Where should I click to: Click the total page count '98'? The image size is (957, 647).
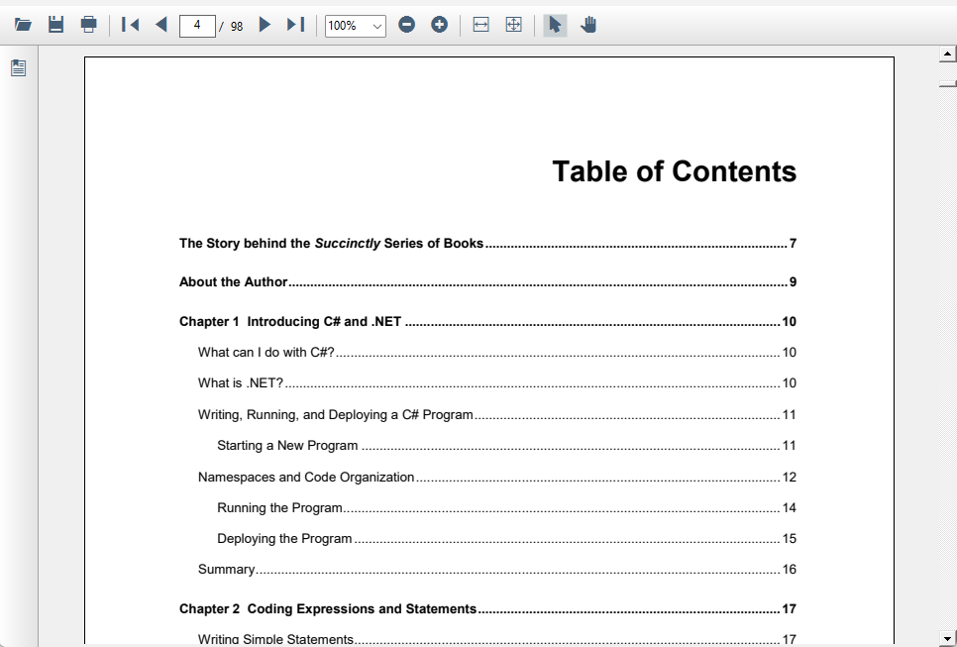[237, 26]
